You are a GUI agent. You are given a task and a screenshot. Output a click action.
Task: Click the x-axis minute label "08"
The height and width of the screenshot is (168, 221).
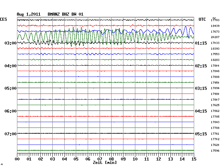(111, 159)
